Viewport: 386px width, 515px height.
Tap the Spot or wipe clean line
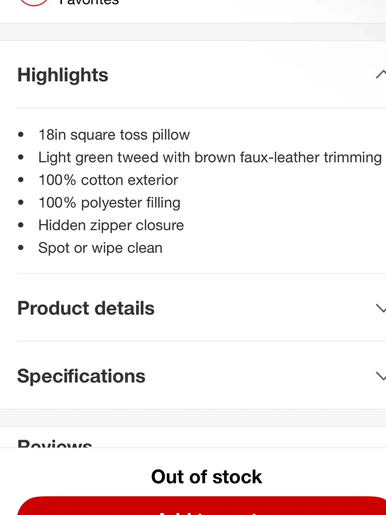coord(100,248)
